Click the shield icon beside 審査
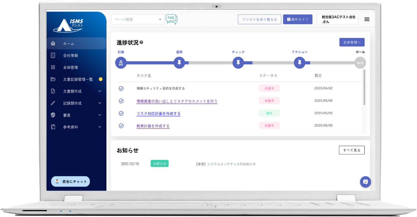This screenshot has height=217, width=417. (53, 115)
